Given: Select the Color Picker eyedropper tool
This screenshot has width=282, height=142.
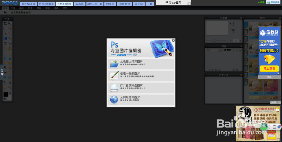Looking at the screenshot, I should 5,83.
